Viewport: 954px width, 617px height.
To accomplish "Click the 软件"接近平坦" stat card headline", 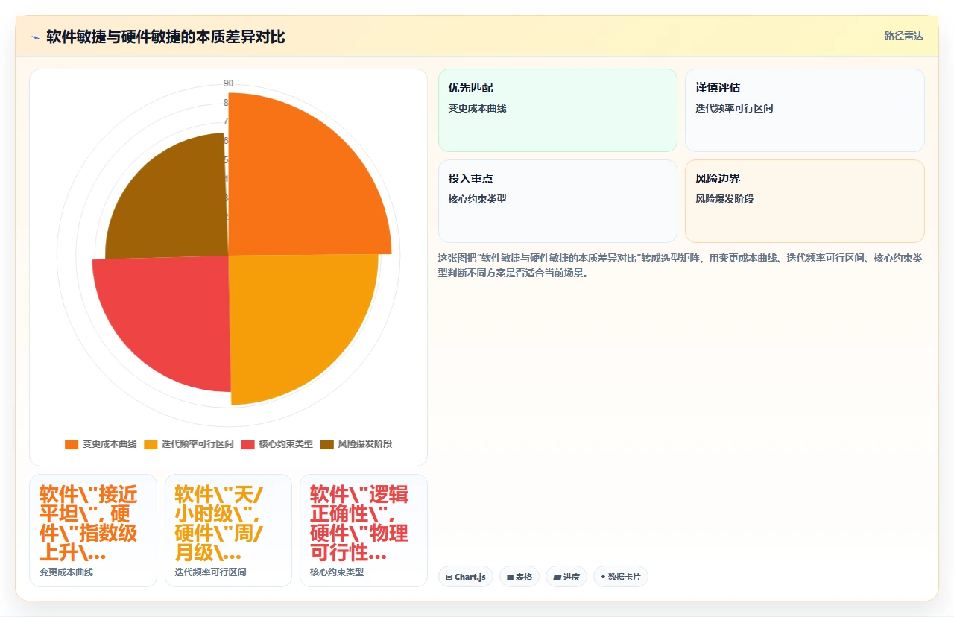I will 88,524.
